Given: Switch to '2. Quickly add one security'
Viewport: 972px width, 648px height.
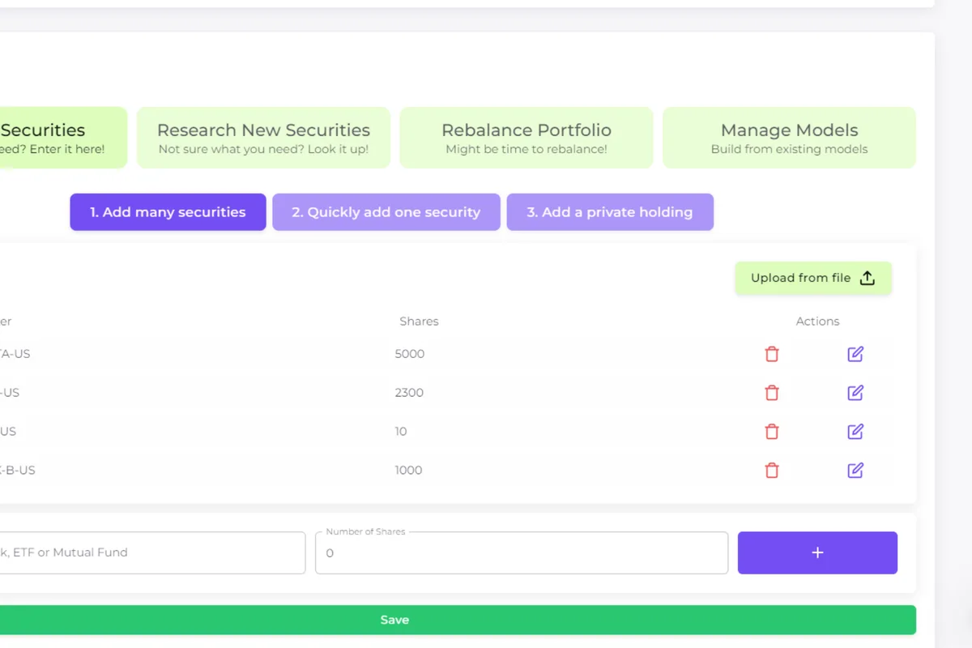Looking at the screenshot, I should (x=386, y=212).
